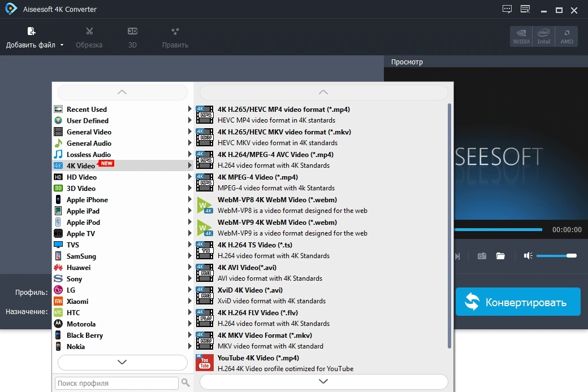Click the preview playback progress bar

click(498, 229)
